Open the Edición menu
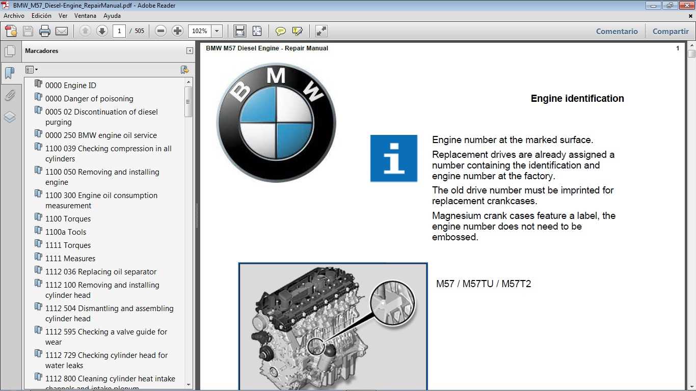 point(41,16)
